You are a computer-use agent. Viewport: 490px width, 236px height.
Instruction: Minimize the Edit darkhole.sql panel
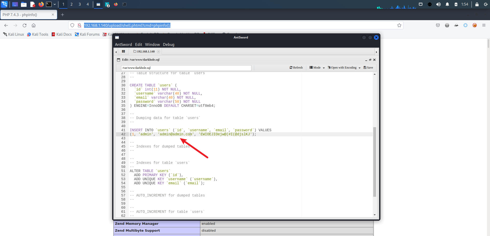coord(366,60)
